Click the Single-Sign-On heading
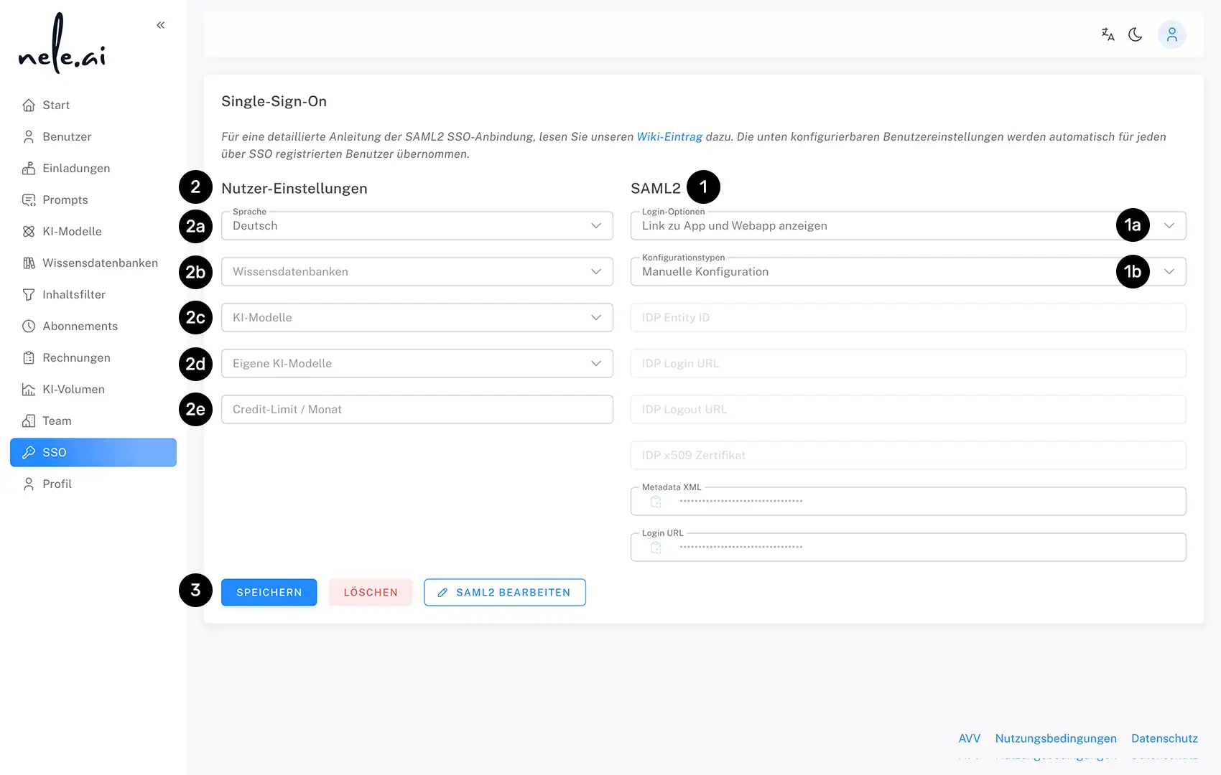The image size is (1221, 775). coord(274,102)
